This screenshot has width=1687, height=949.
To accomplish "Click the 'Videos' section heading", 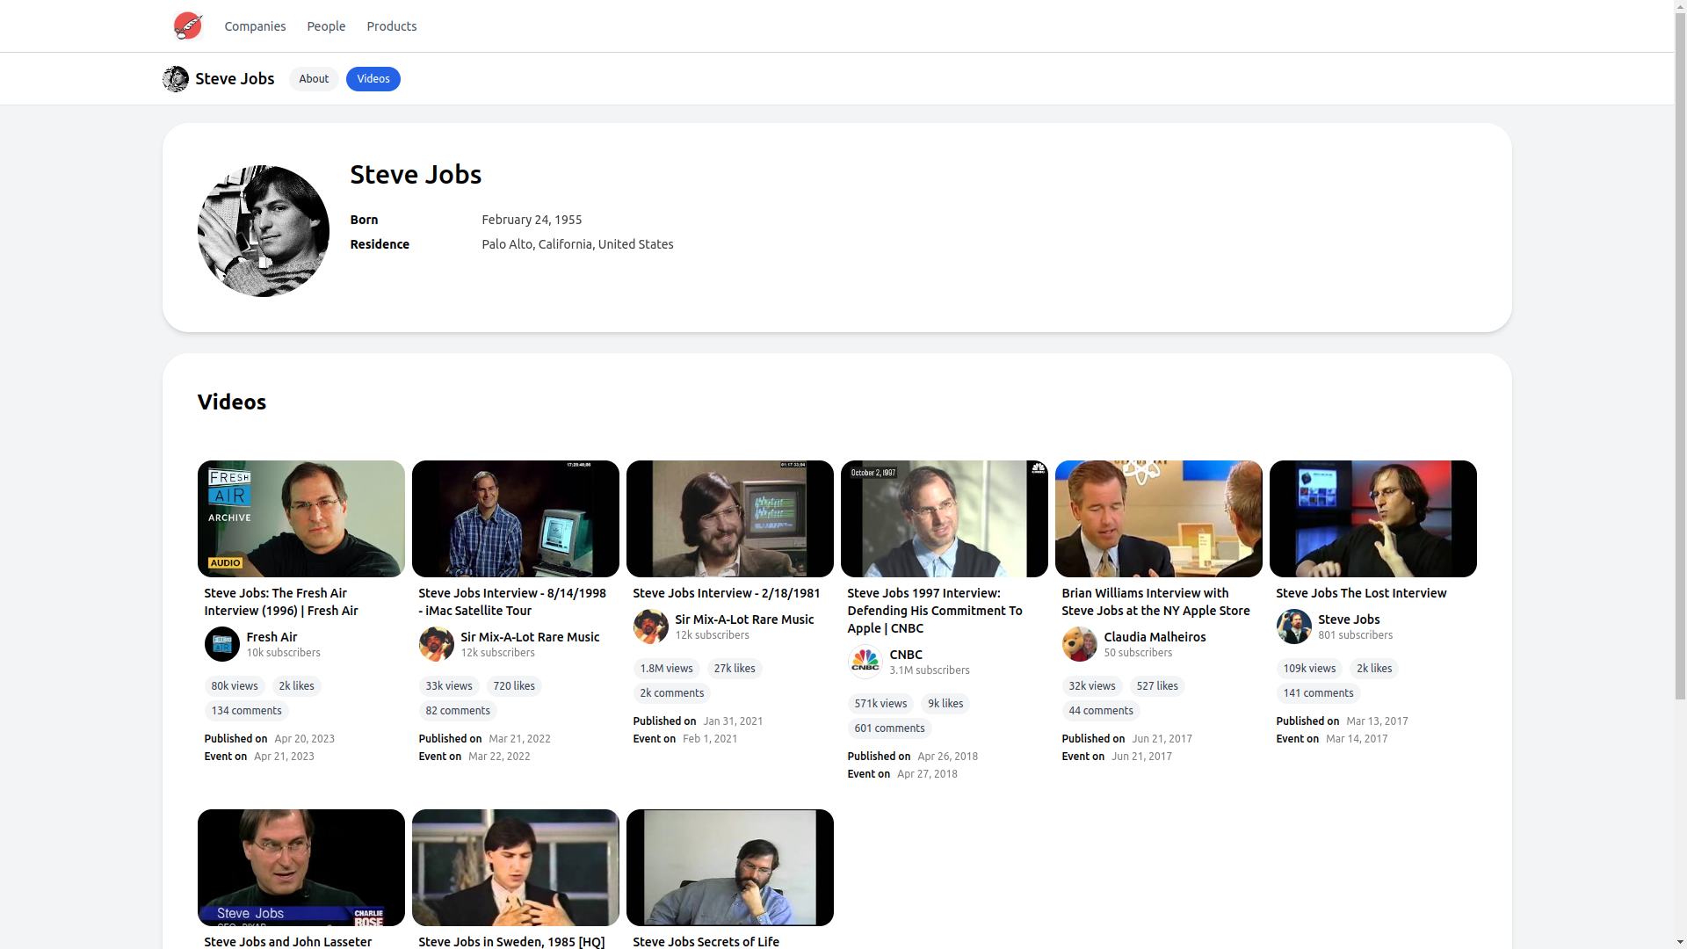I will point(232,402).
